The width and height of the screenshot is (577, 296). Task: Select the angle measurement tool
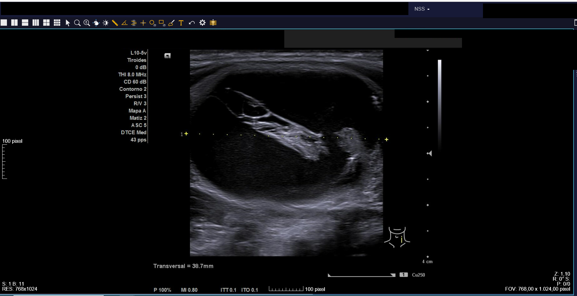(124, 23)
